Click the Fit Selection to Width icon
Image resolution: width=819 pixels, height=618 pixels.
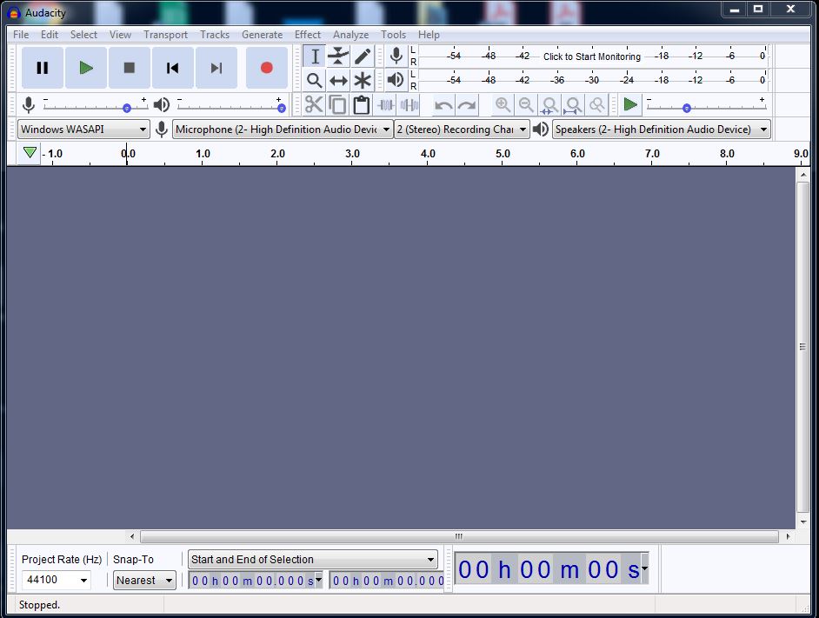[549, 105]
